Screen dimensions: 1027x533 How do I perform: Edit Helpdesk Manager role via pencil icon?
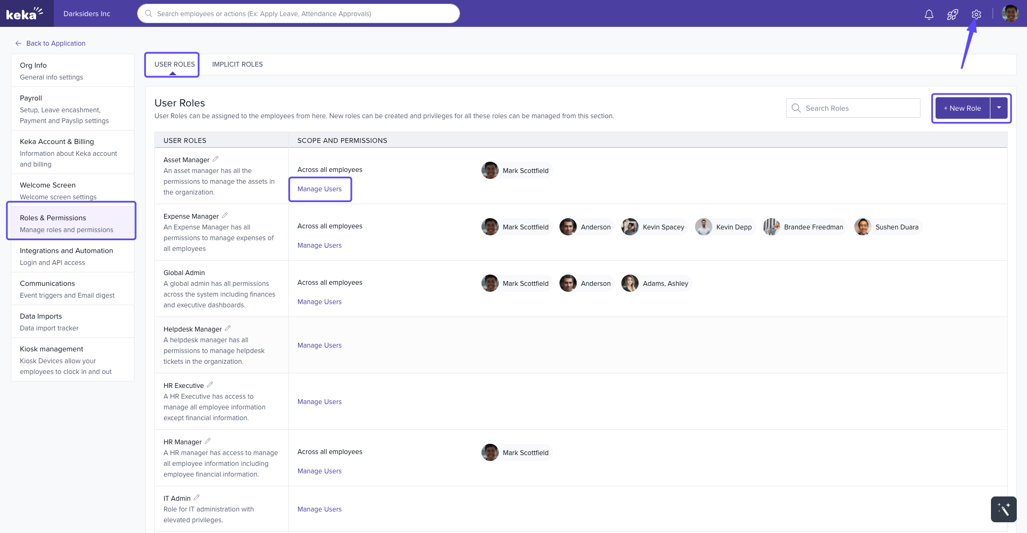[228, 328]
